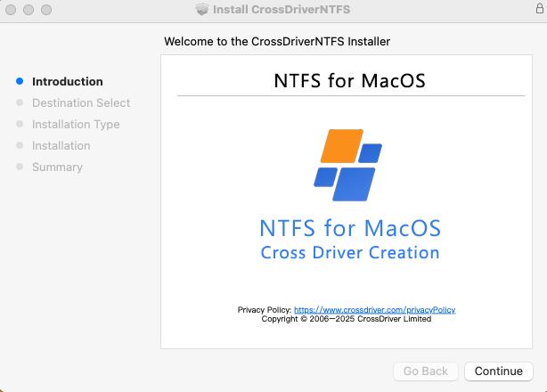This screenshot has height=392, width=547.
Task: Click the gray bullet beside Destination Select
Action: 20,102
